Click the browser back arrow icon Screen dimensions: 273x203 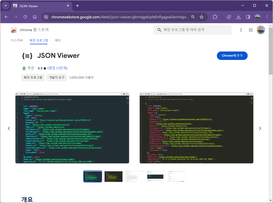click(x=6, y=17)
